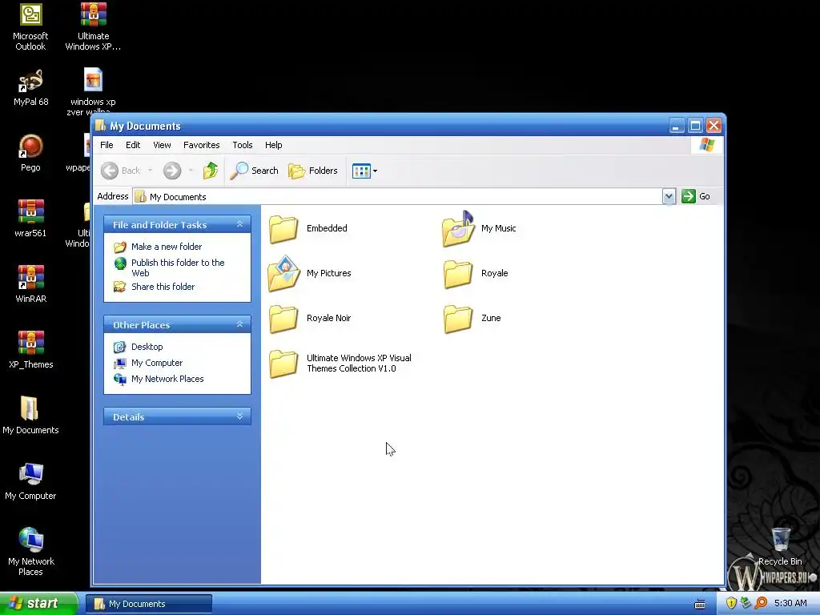This screenshot has height=615, width=820.
Task: Click inside the Address bar field
Action: (397, 197)
